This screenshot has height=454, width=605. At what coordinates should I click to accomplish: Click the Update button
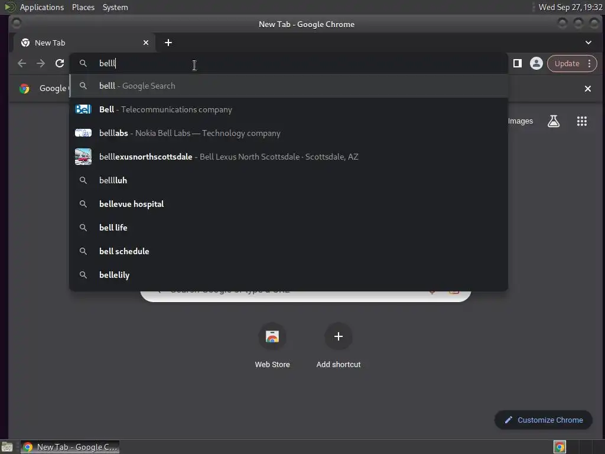(x=567, y=63)
